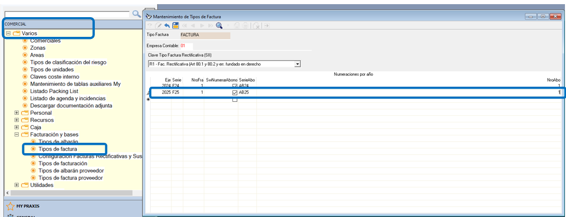Click the delete record icon with X
The height and width of the screenshot is (217, 566).
(256, 26)
